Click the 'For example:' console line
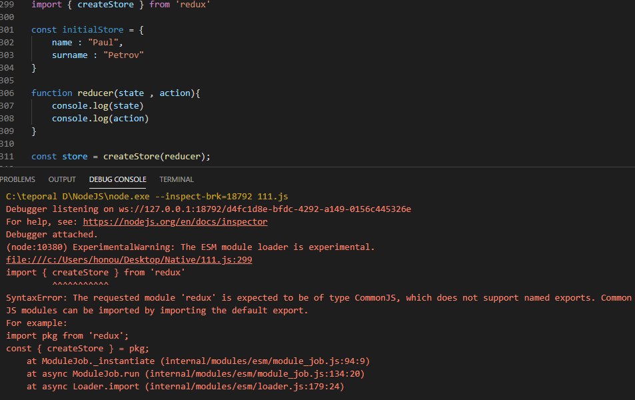This screenshot has width=635, height=400. (37, 323)
